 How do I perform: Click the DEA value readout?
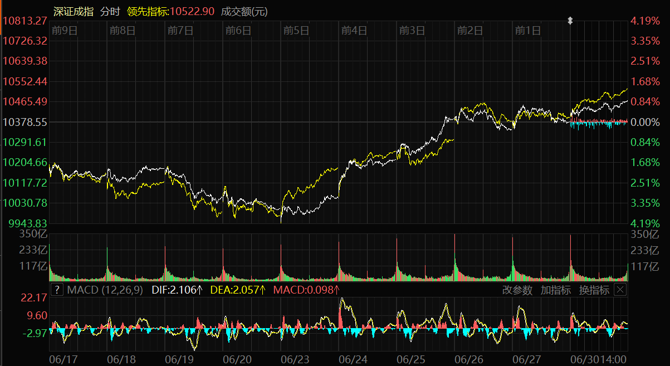pyautogui.click(x=238, y=290)
